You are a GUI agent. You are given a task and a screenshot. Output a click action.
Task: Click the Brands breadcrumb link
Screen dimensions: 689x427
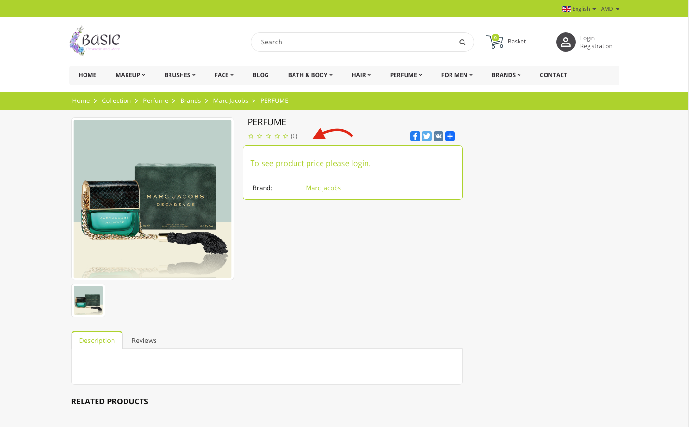(x=191, y=101)
